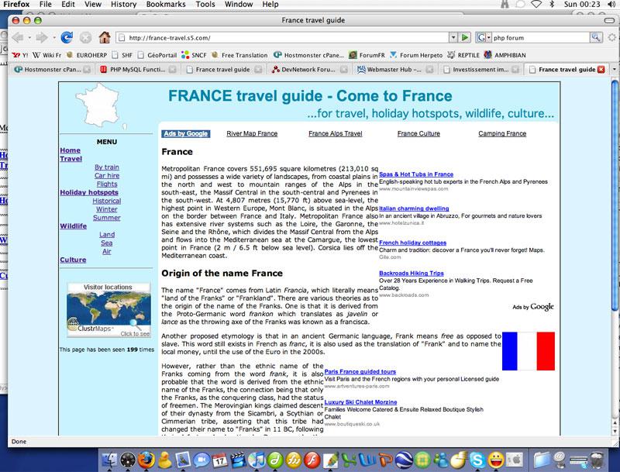Click the vertical scrollbar thumb of the page
The image size is (620, 472).
[615, 196]
